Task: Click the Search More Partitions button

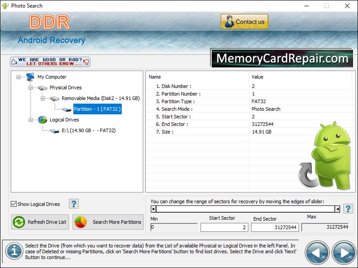Action: 108,222
